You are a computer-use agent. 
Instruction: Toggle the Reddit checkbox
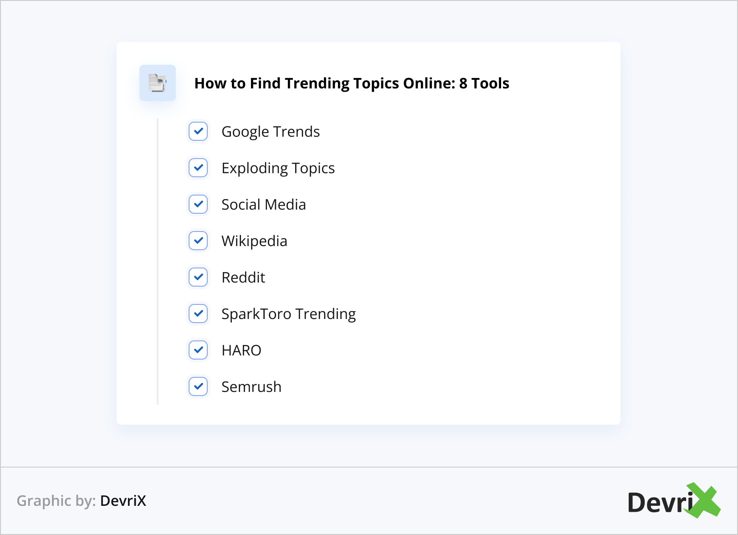coord(198,277)
